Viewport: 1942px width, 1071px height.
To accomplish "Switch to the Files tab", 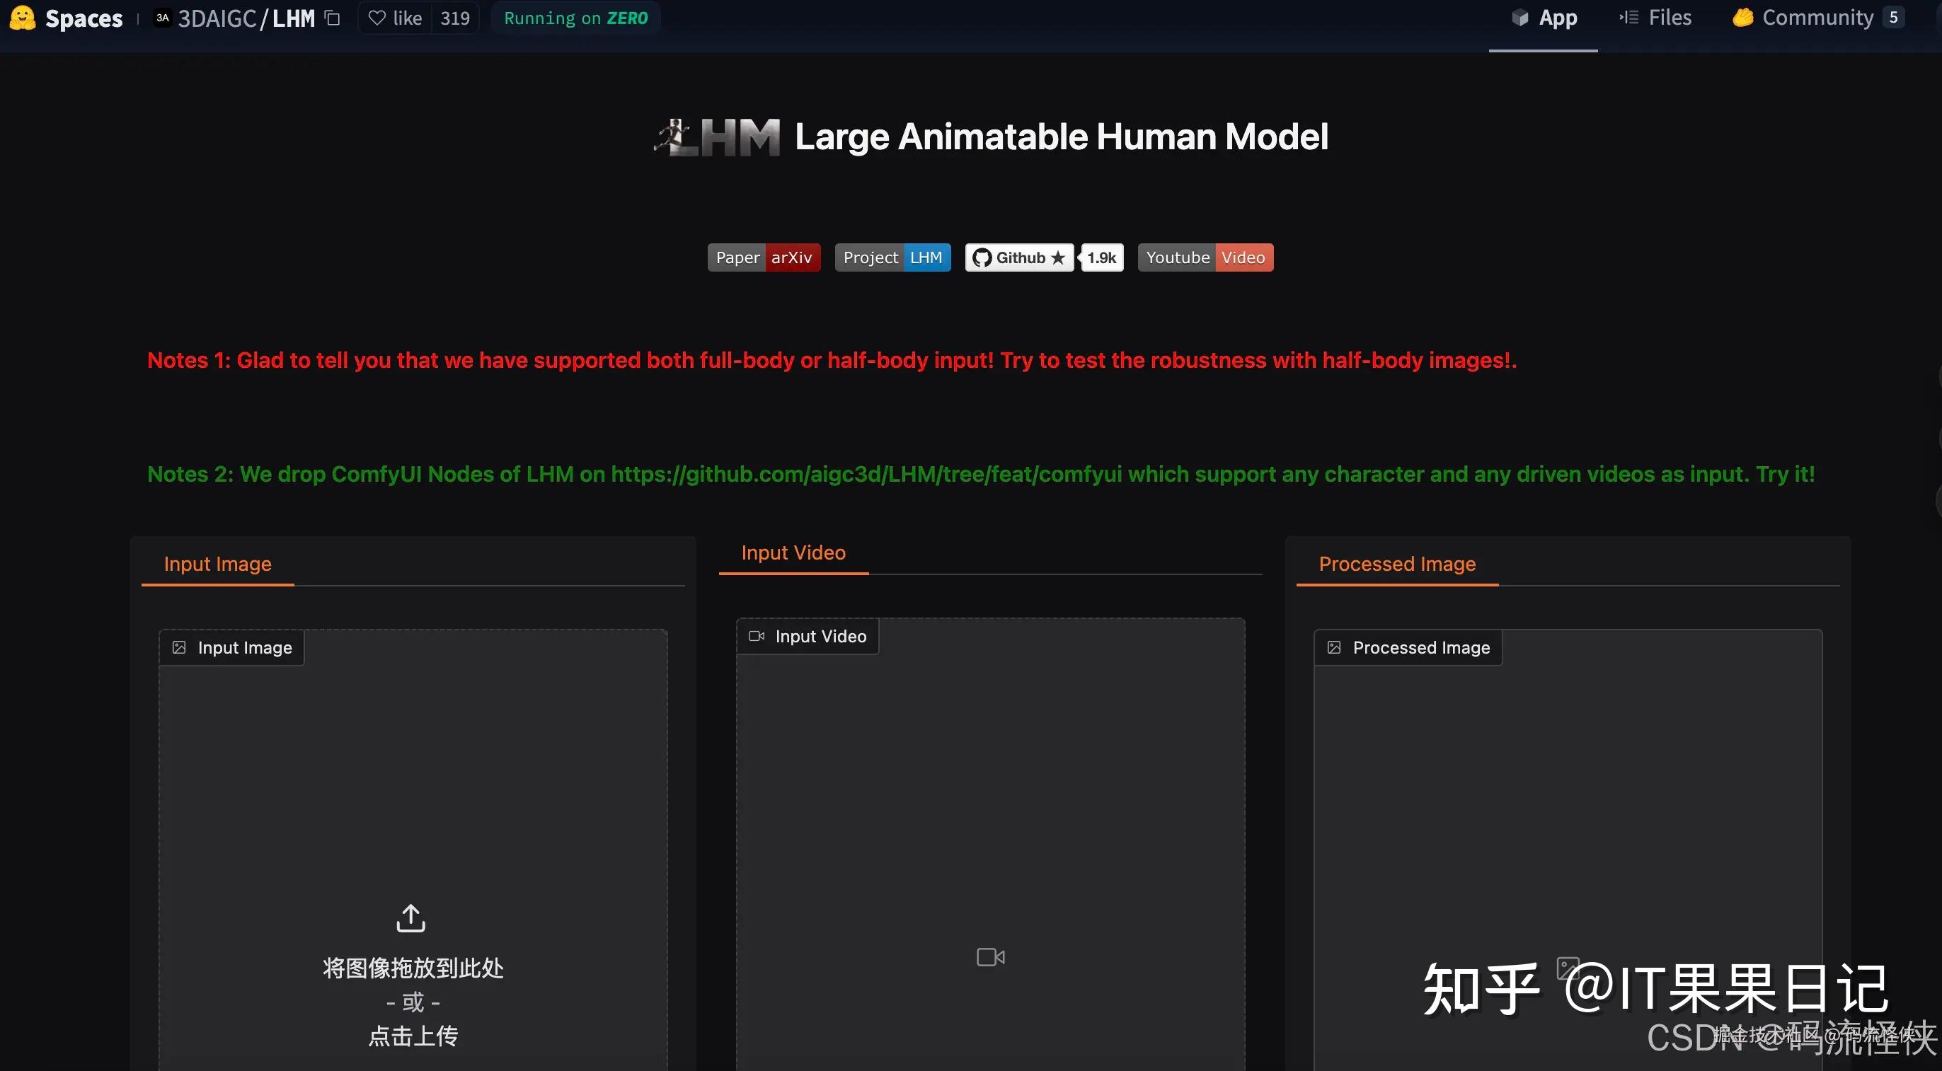I will click(1667, 18).
